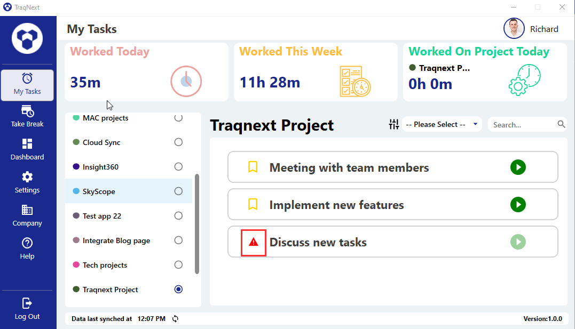The width and height of the screenshot is (575, 329).
Task: Select the Cloud Sync project radio button
Action: pos(178,142)
